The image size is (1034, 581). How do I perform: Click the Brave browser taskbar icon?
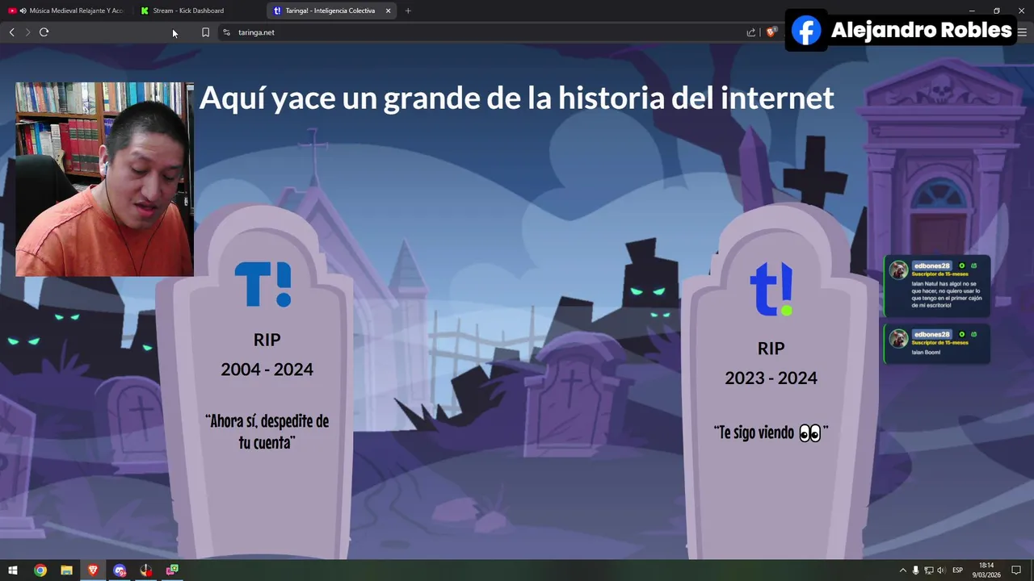pos(93,571)
